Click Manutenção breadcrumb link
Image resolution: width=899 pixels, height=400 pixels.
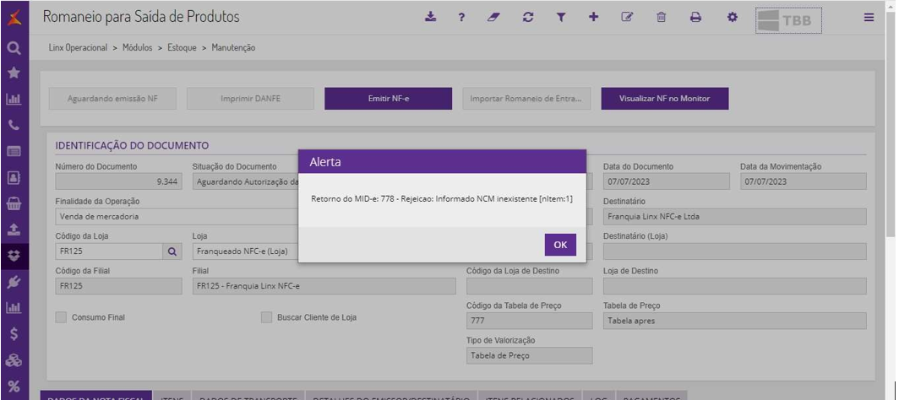coord(233,48)
